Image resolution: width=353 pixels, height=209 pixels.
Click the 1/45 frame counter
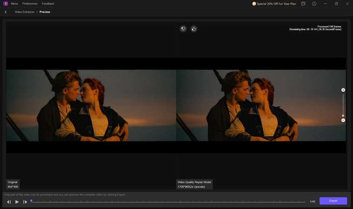coord(313,202)
